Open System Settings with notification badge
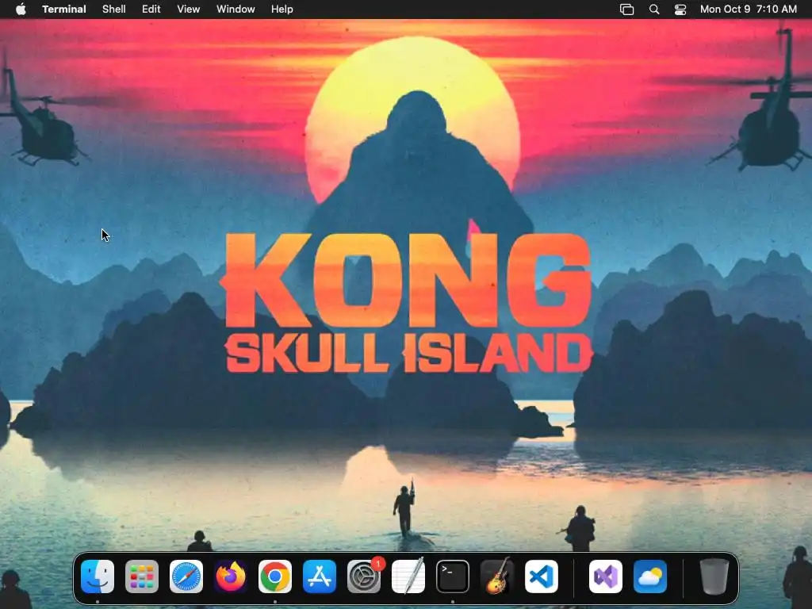 point(364,576)
